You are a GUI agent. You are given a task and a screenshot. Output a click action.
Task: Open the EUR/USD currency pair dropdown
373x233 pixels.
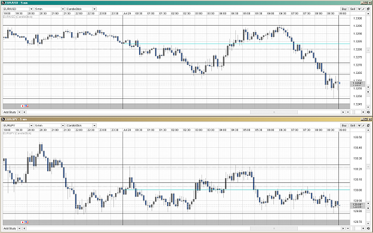pyautogui.click(x=18, y=9)
